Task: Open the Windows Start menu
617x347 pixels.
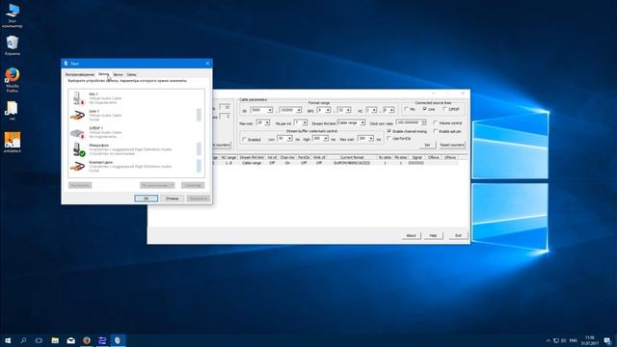Action: 8,340
